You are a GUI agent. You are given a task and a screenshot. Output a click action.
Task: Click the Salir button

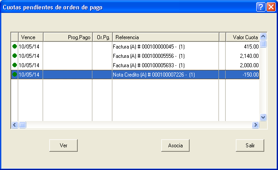[x=250, y=146]
